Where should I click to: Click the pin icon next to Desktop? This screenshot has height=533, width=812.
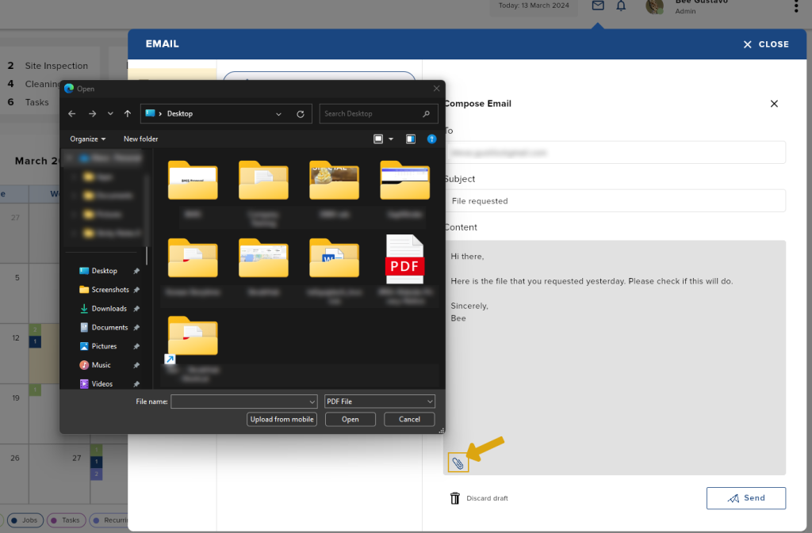pos(136,271)
